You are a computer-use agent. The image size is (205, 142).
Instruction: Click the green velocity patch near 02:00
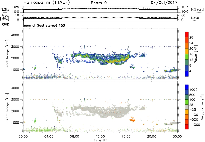[x=35, y=121]
